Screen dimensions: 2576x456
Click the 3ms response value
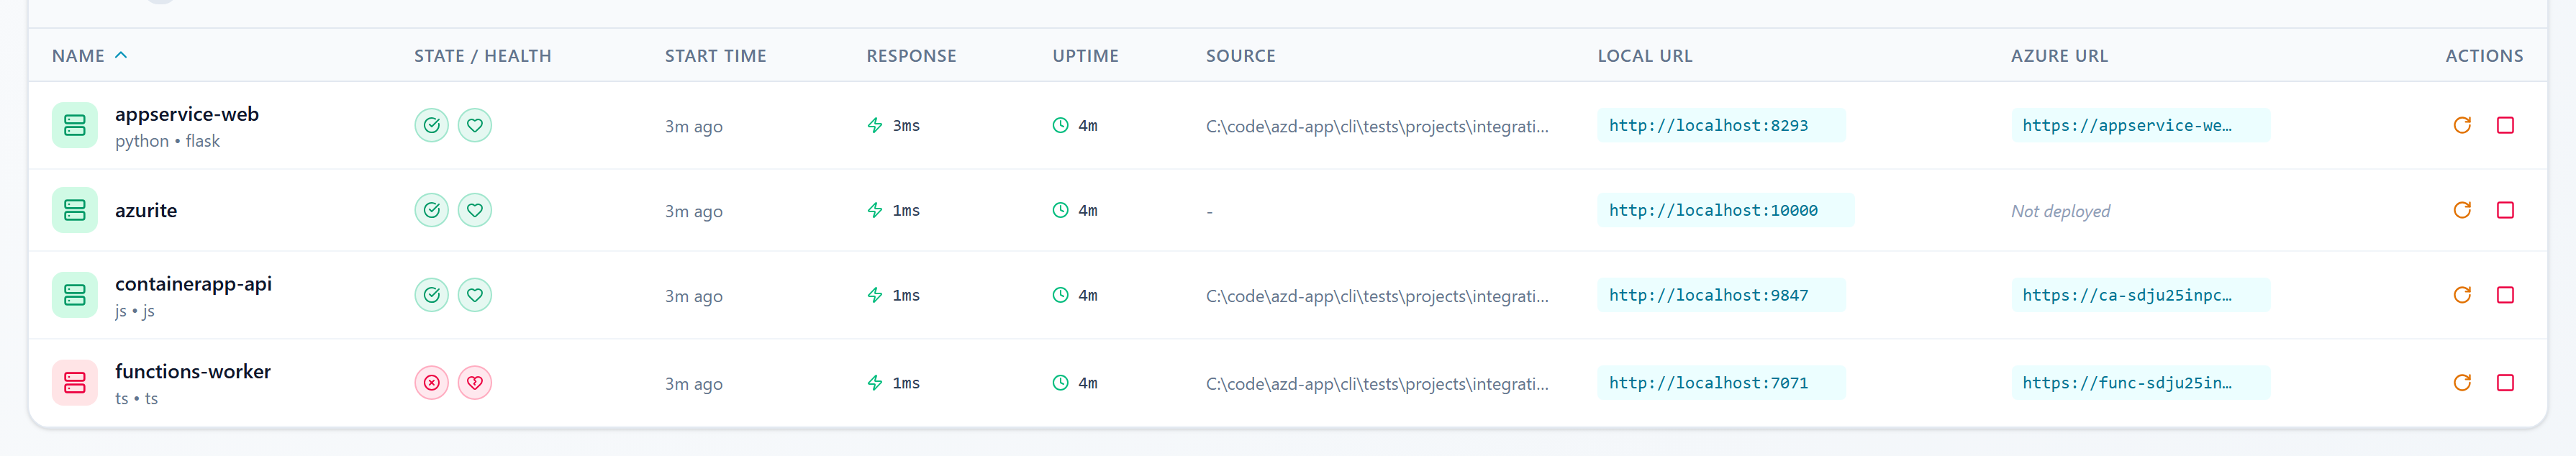[906, 125]
